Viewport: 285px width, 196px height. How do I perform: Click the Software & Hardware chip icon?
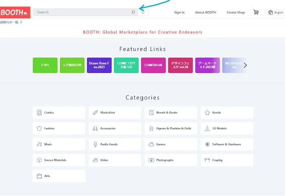207,144
